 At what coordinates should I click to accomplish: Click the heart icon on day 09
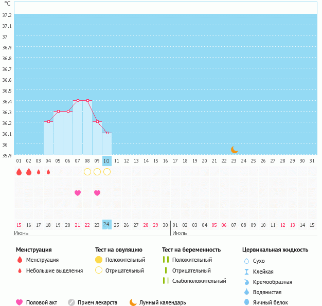(x=97, y=193)
